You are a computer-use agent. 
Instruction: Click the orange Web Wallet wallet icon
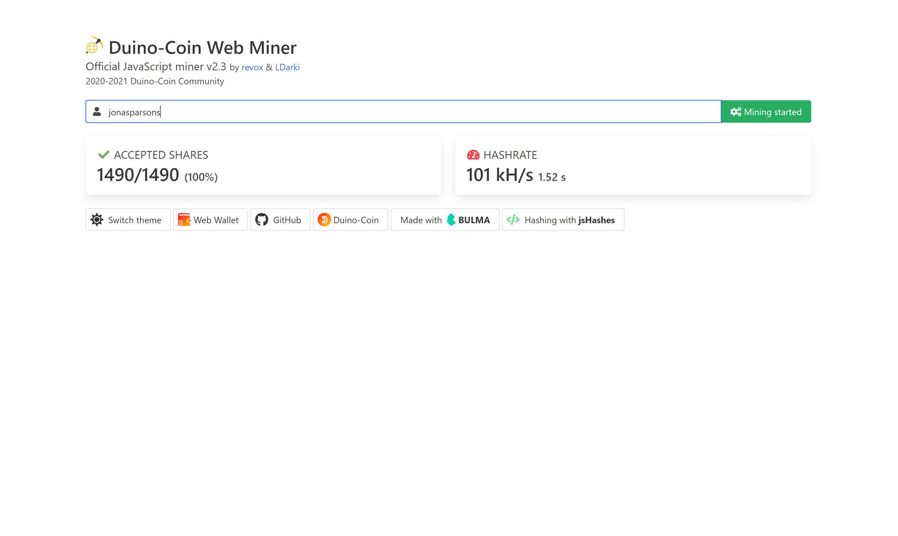click(x=184, y=220)
